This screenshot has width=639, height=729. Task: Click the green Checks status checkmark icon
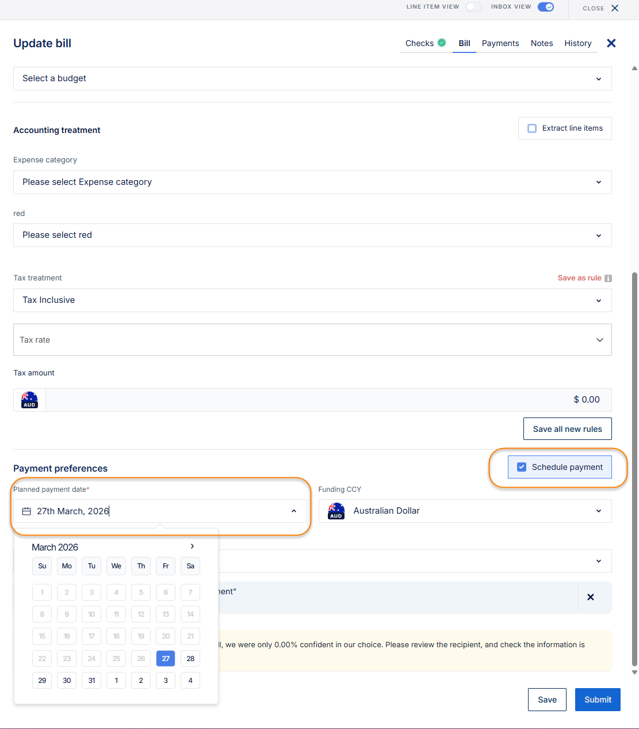442,43
